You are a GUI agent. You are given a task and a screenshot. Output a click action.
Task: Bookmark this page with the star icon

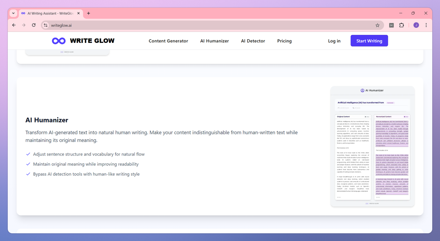[x=377, y=25]
